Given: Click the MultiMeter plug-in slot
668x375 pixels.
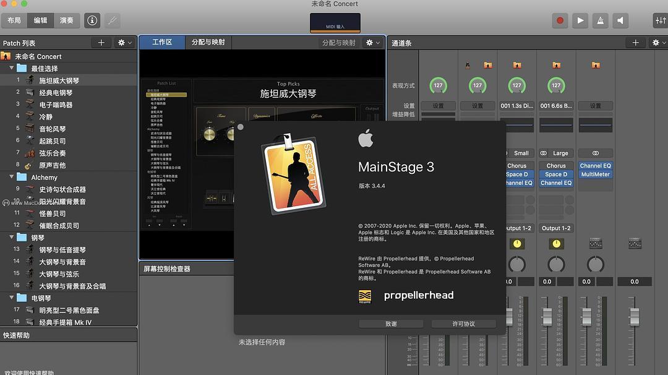Looking at the screenshot, I should (x=595, y=175).
